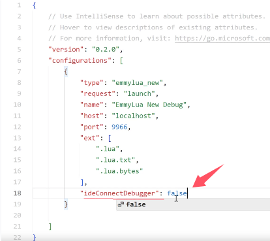
Task: Click the ".lua.bytes" extension entry
Action: (x=119, y=171)
